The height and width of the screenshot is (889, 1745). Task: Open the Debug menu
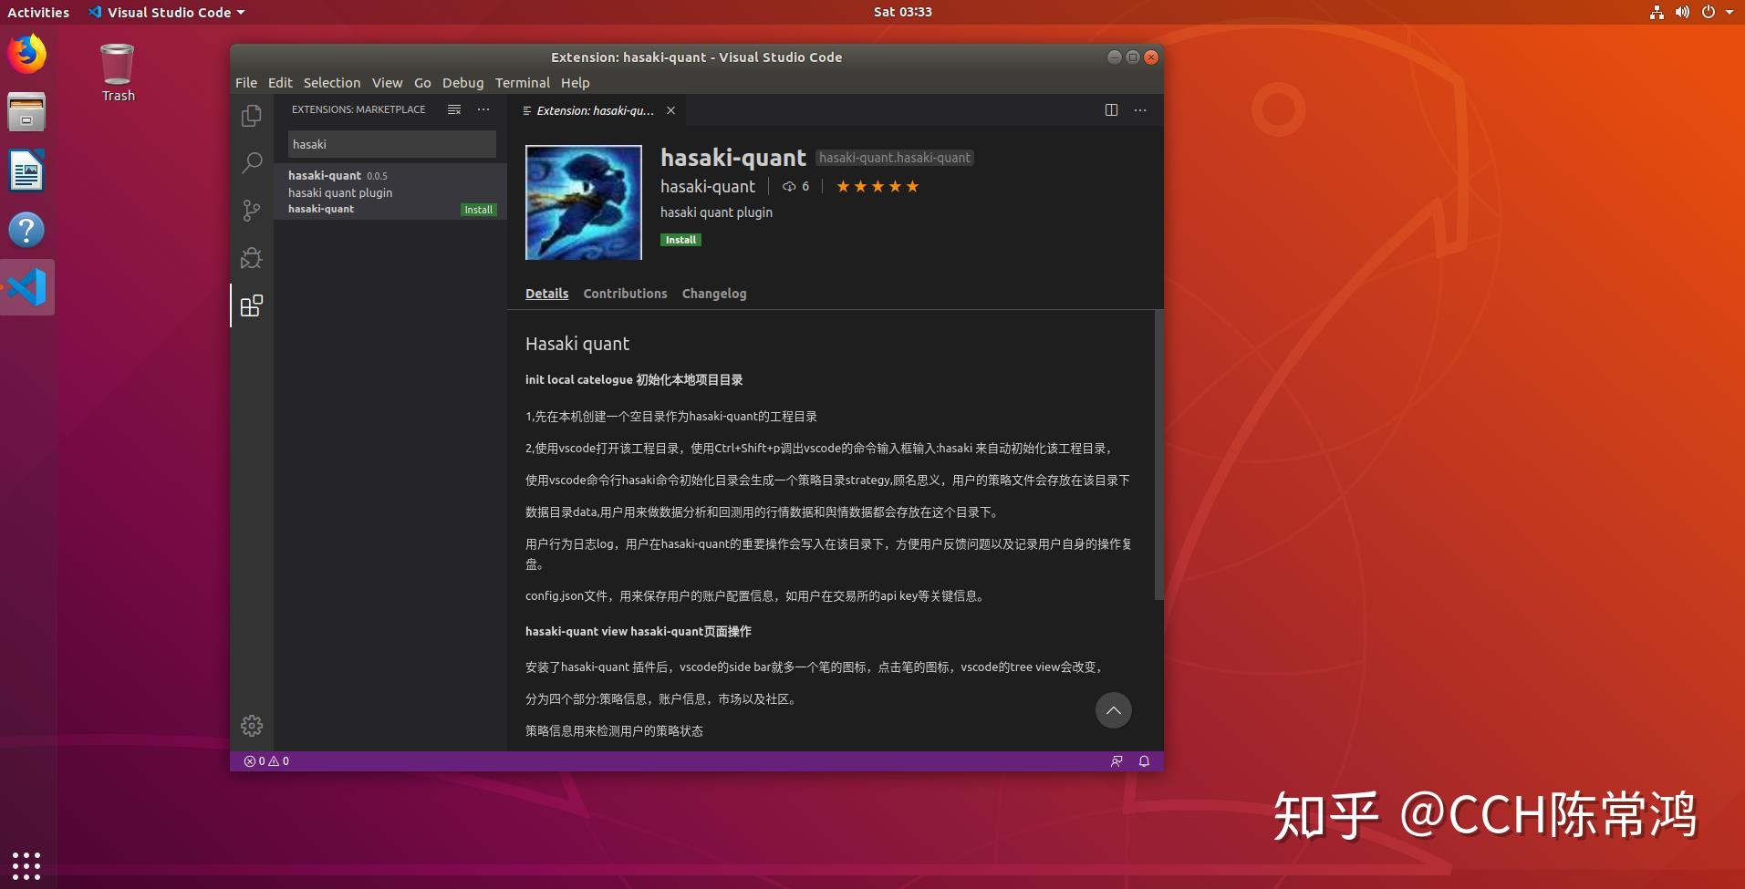click(462, 82)
